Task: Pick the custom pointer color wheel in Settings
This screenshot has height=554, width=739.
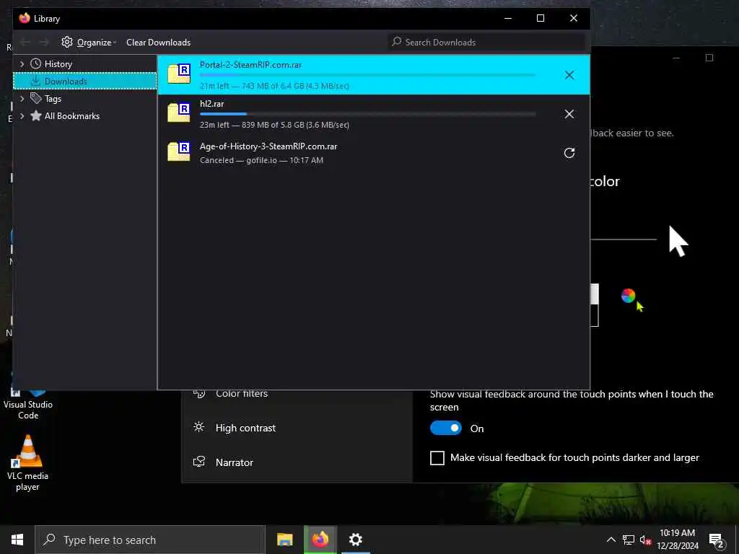Action: [629, 296]
